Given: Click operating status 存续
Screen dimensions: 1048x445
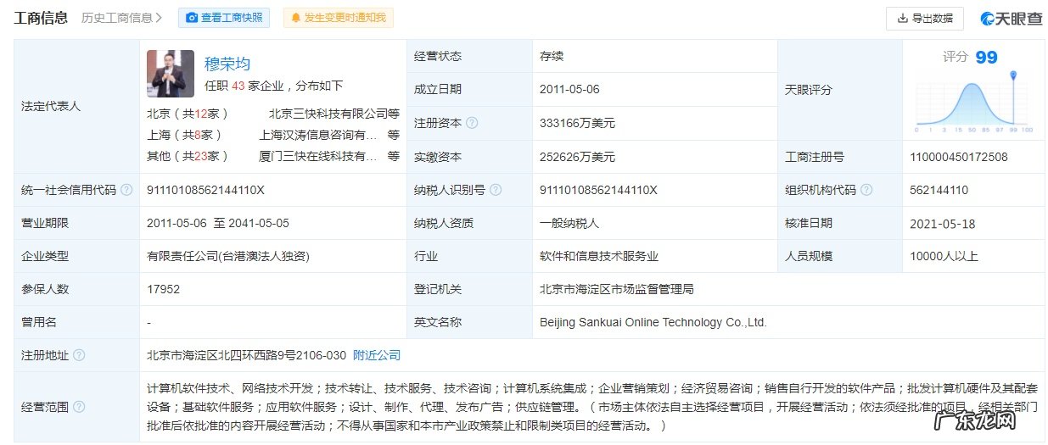Looking at the screenshot, I should coord(552,56).
